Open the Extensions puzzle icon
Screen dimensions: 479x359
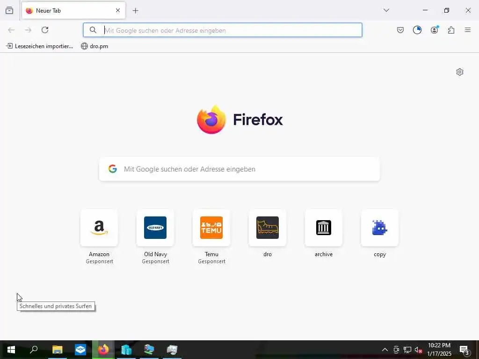(451, 30)
